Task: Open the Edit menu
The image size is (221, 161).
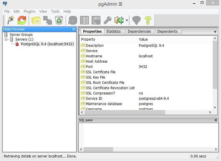Action: pos(16,11)
